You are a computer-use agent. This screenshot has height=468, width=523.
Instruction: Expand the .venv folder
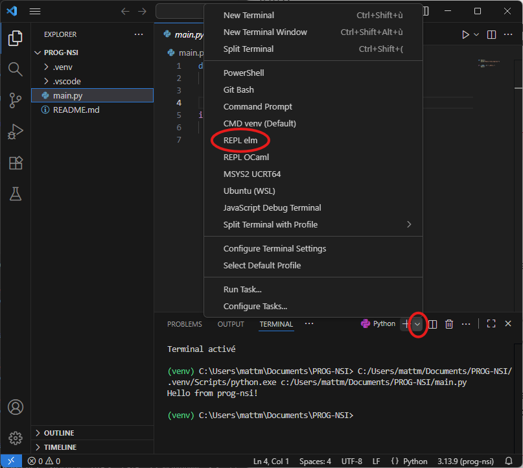click(62, 67)
